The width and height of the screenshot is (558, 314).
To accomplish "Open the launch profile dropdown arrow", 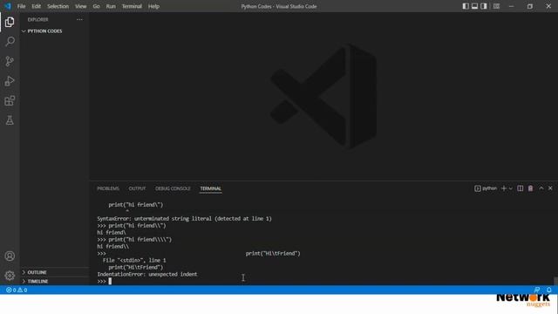I will tap(511, 188).
